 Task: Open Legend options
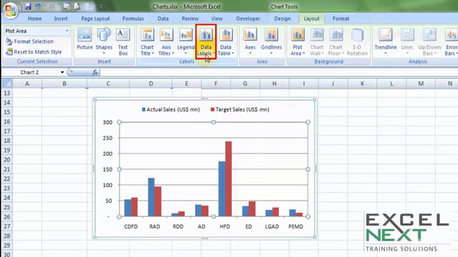click(185, 41)
